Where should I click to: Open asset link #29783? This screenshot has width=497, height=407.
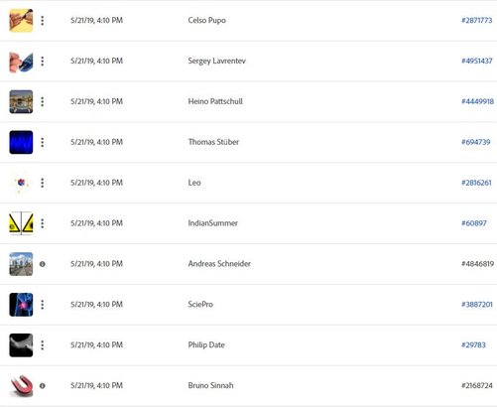pos(473,345)
